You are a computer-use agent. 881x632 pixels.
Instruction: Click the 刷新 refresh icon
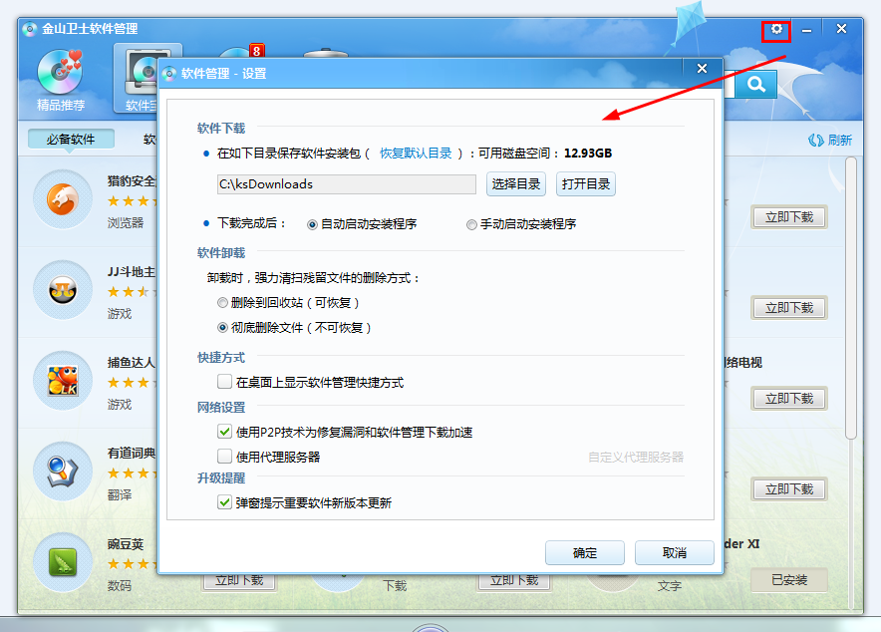point(816,141)
